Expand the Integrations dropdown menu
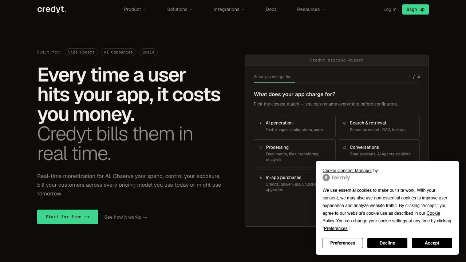This screenshot has width=466, height=262. click(229, 9)
